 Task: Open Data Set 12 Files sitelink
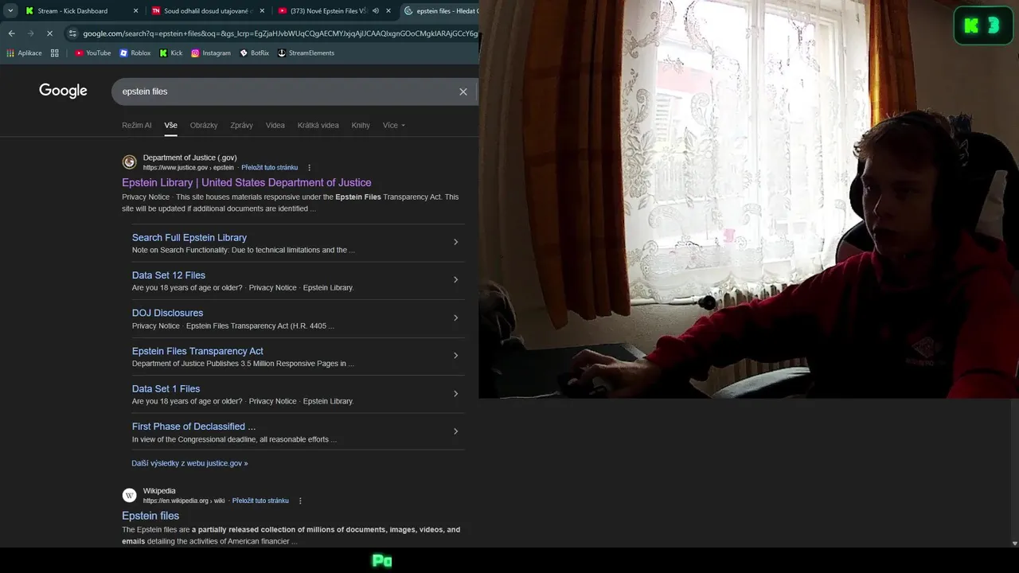(x=169, y=275)
